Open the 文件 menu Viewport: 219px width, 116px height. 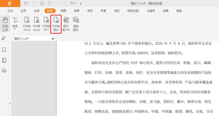[10, 11]
